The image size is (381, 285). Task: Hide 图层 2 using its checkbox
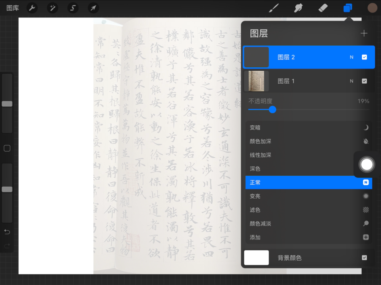click(364, 57)
